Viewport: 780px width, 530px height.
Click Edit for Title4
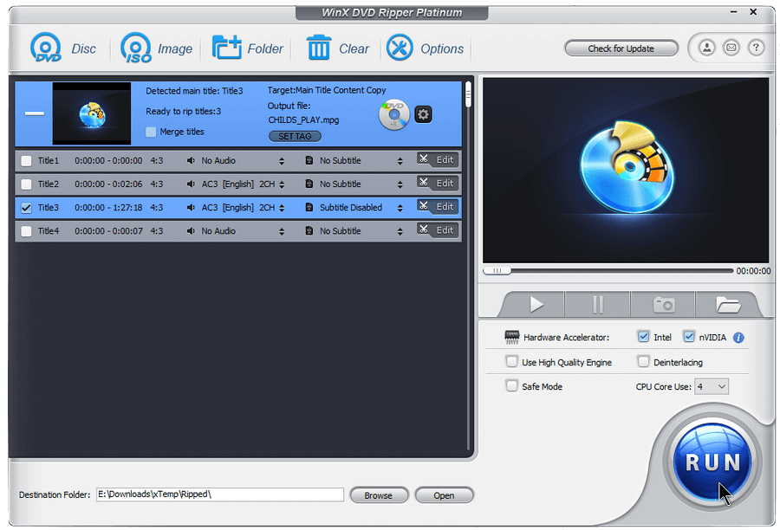click(438, 229)
